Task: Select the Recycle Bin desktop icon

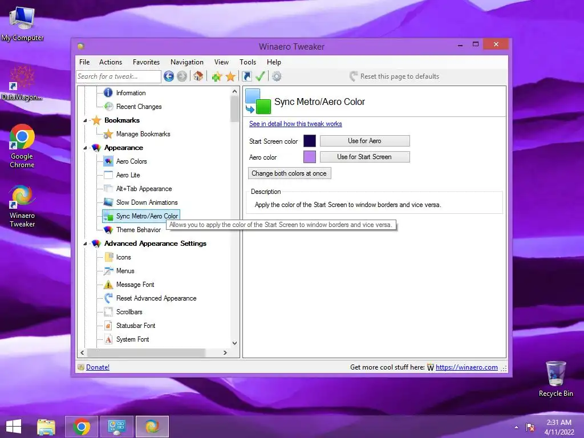Action: tap(555, 379)
